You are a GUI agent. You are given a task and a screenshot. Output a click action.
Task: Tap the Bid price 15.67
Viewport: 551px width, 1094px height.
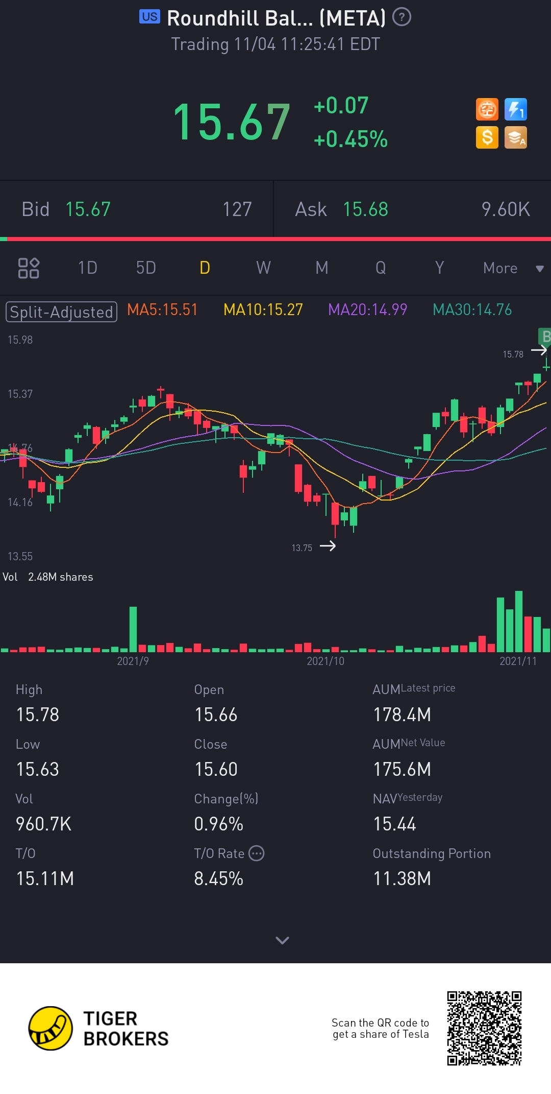88,209
